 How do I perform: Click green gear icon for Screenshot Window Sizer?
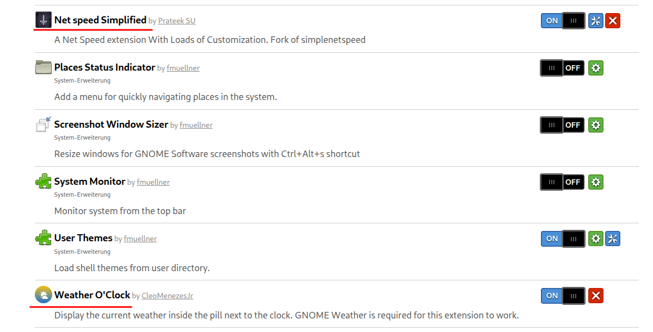596,125
